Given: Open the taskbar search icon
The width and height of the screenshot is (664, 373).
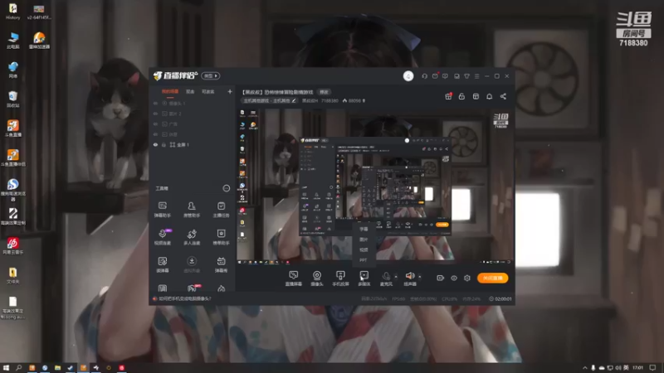Looking at the screenshot, I should pyautogui.click(x=18, y=367).
